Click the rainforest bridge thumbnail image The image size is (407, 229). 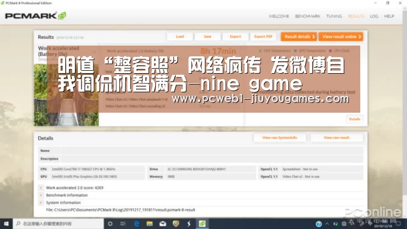[66, 95]
